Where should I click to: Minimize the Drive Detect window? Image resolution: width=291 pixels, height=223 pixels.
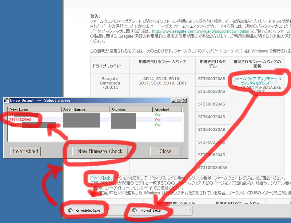(x=174, y=101)
